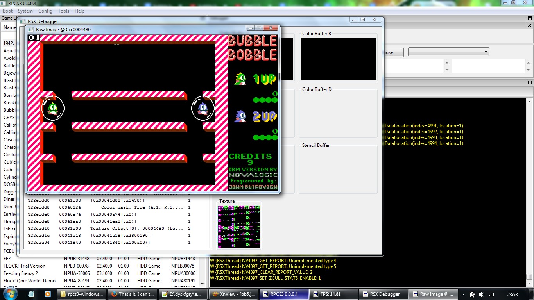
Task: Select Feeding Frenzy 2 in game list
Action: point(21,273)
